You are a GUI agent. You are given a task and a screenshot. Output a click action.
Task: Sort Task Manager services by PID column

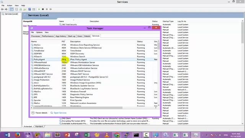coord(63,41)
